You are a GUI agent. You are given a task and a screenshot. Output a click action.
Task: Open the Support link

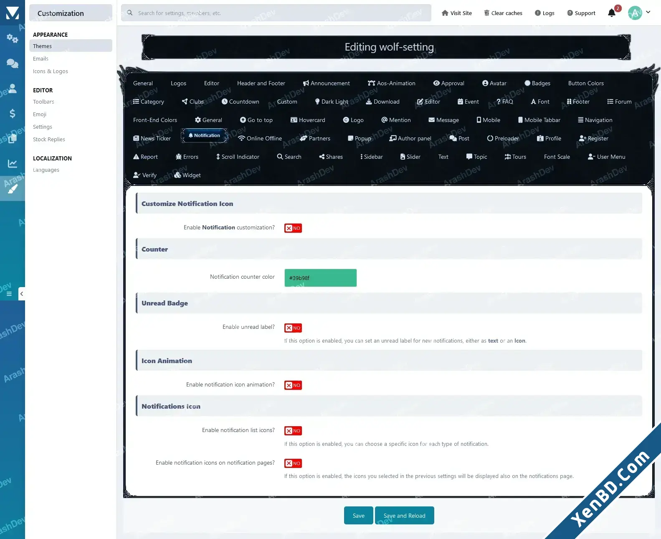coord(581,13)
